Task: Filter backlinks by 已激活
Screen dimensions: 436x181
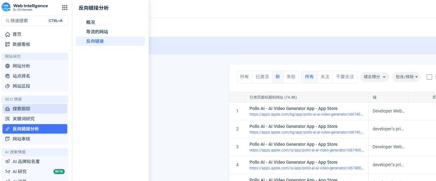Action: (x=262, y=77)
